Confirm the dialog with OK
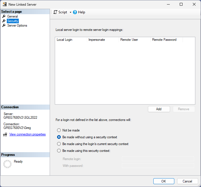Screen dimensions: 201x187 164,181
